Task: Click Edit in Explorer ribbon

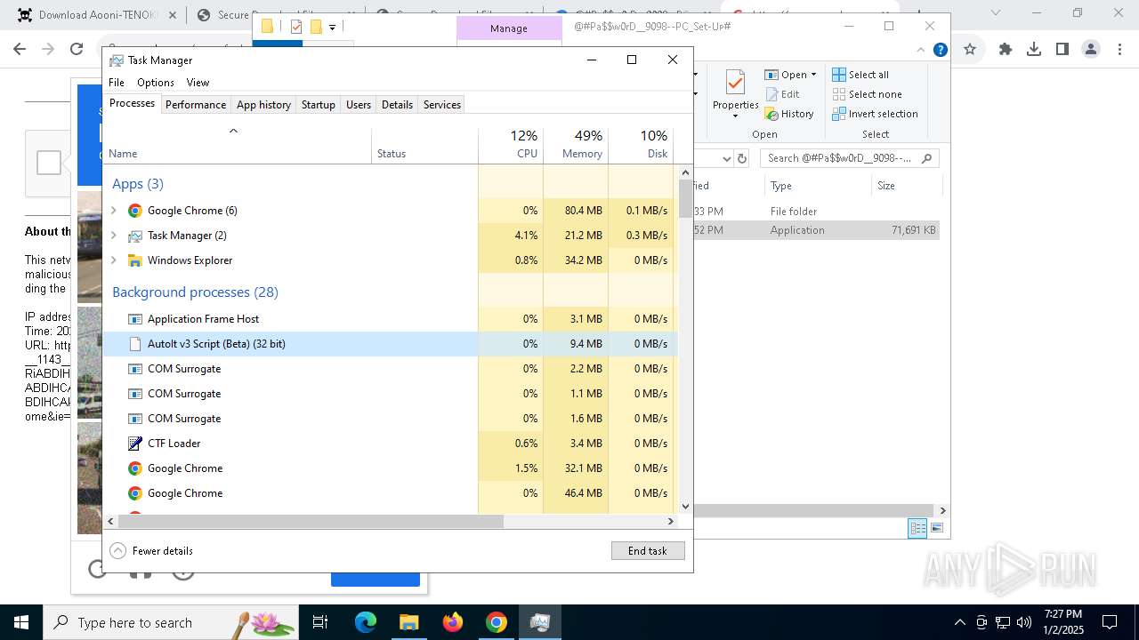Action: [781, 94]
